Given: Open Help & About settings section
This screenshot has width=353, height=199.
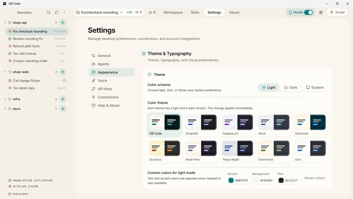Looking at the screenshot, I should click(x=112, y=105).
